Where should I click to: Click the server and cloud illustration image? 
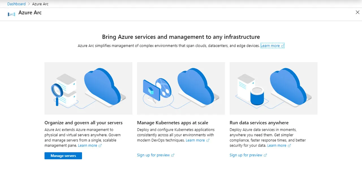point(88,88)
